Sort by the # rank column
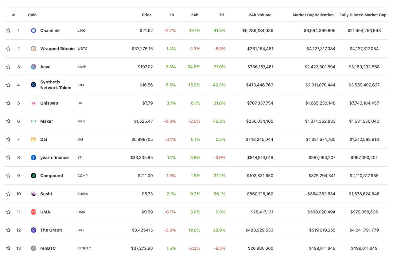The height and width of the screenshot is (257, 393). [14, 15]
